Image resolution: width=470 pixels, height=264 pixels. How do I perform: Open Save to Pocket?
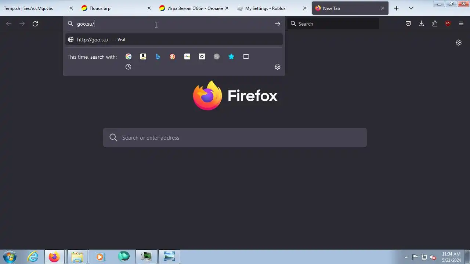pyautogui.click(x=408, y=24)
